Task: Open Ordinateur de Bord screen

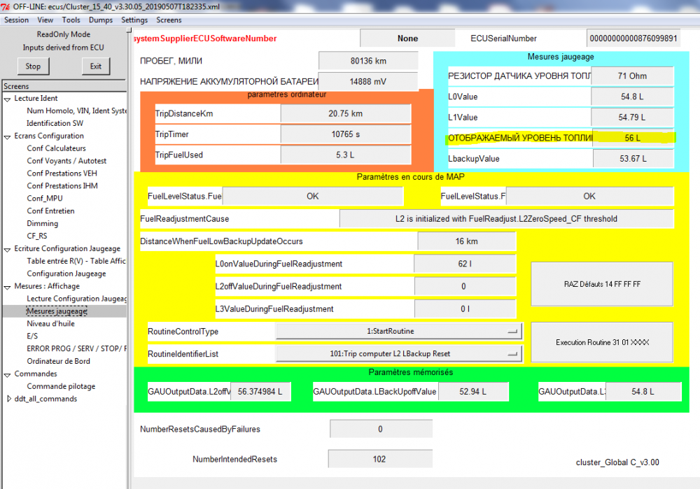Action: (59, 361)
